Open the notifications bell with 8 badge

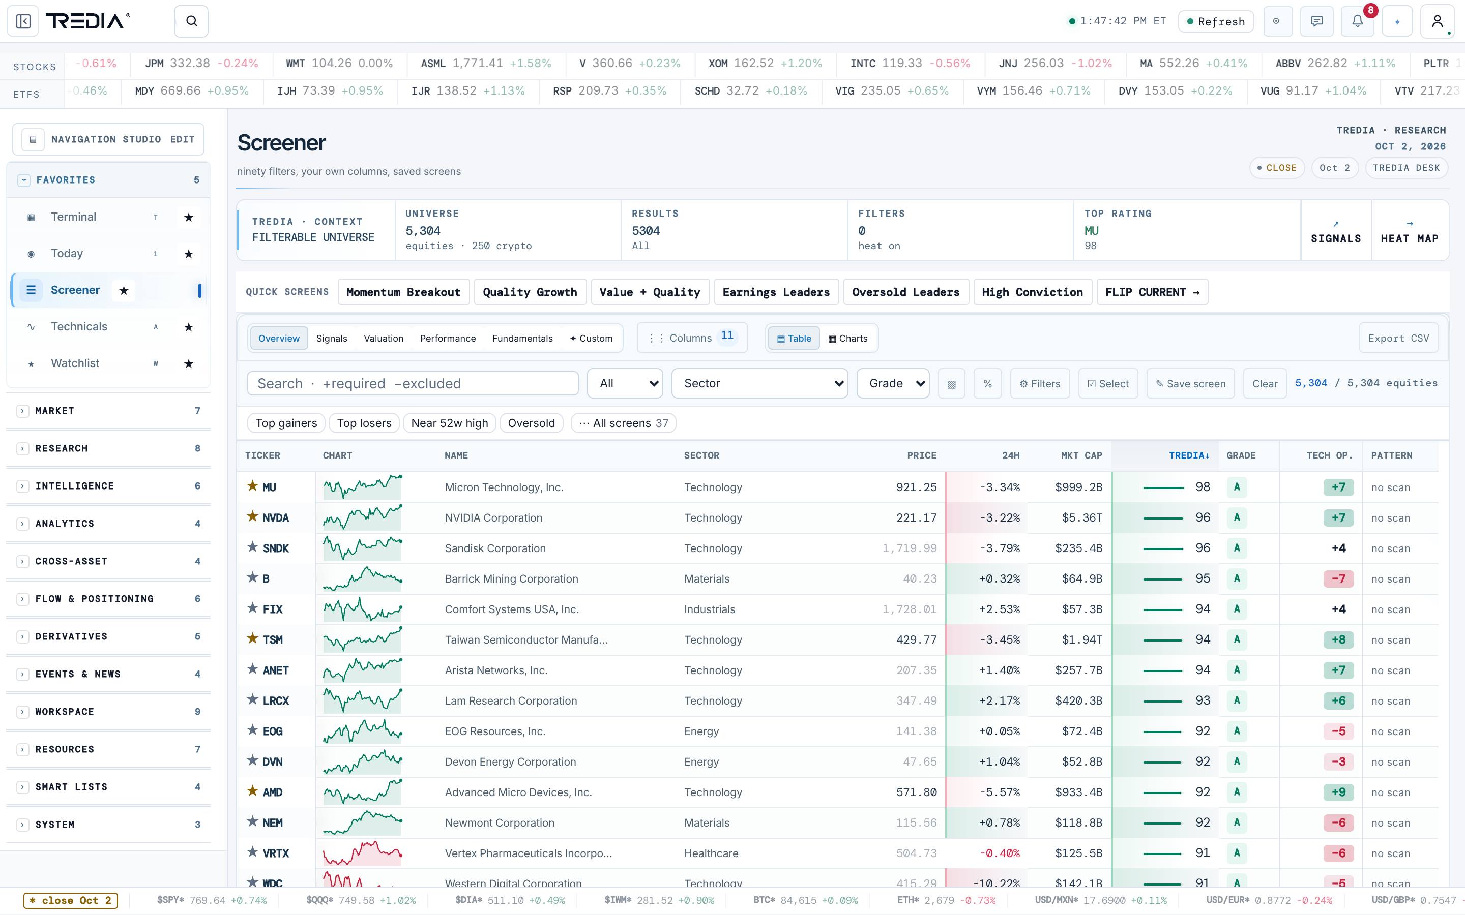pyautogui.click(x=1358, y=21)
